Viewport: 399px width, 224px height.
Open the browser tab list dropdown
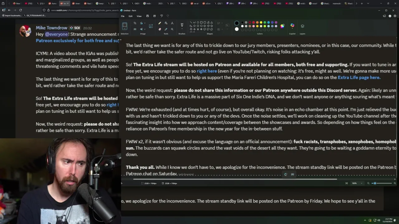pos(368,3)
